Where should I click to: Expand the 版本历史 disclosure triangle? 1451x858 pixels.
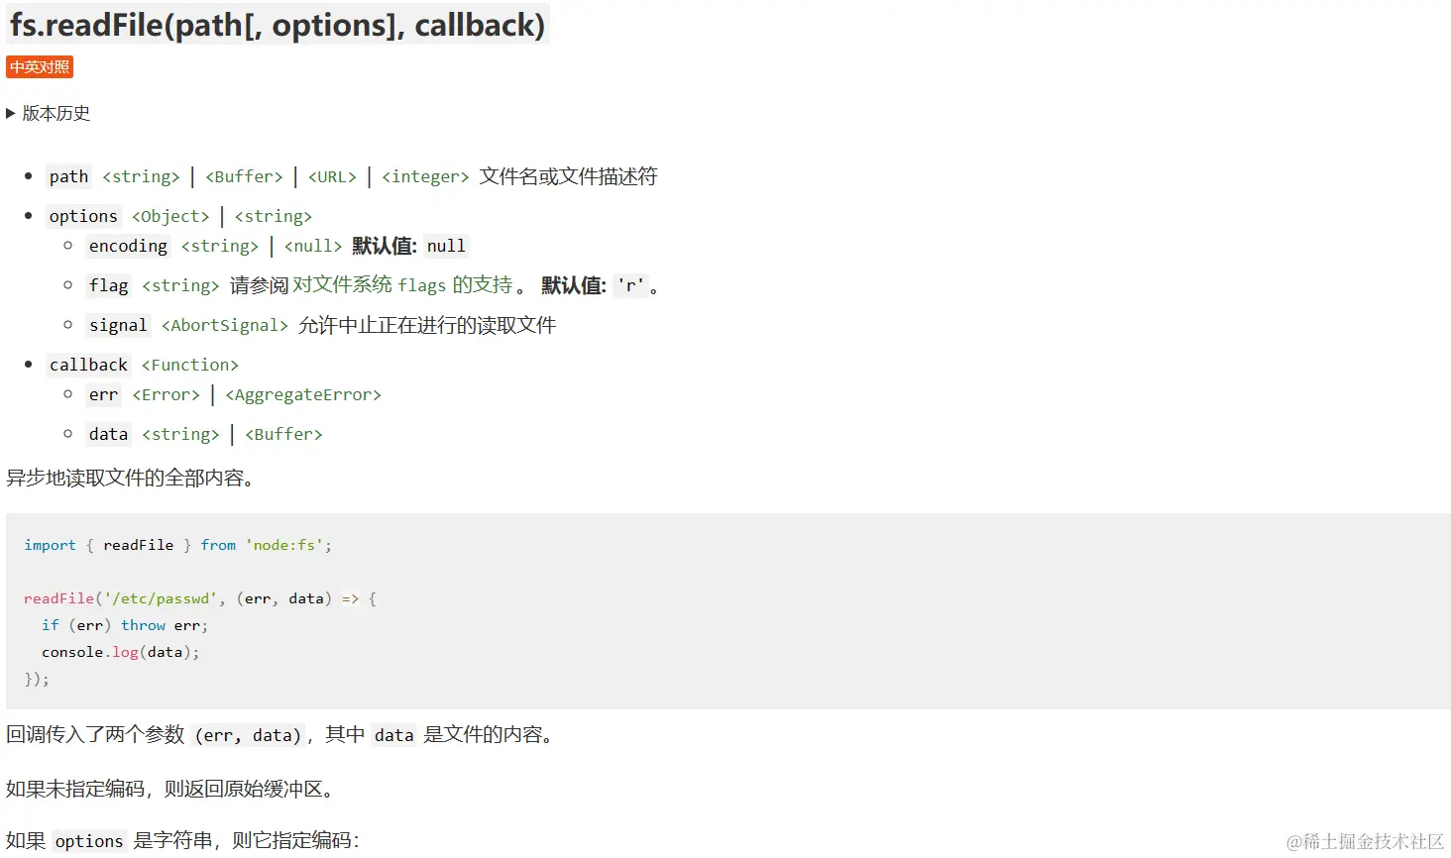pyautogui.click(x=11, y=114)
